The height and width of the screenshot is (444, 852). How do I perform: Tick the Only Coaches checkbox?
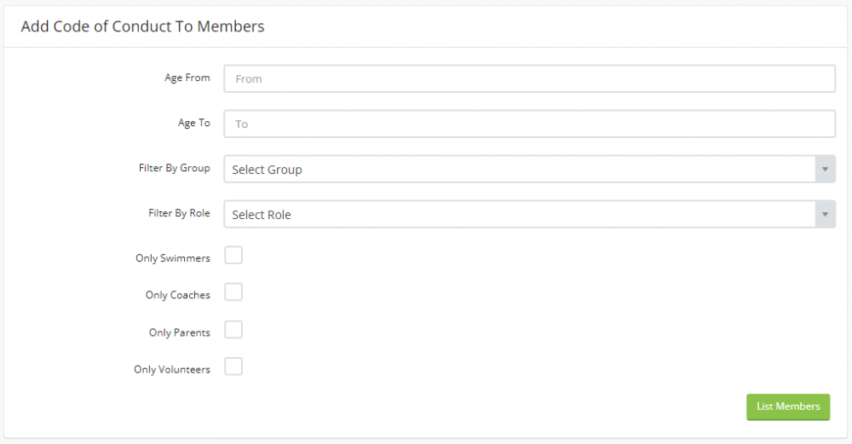(x=233, y=292)
